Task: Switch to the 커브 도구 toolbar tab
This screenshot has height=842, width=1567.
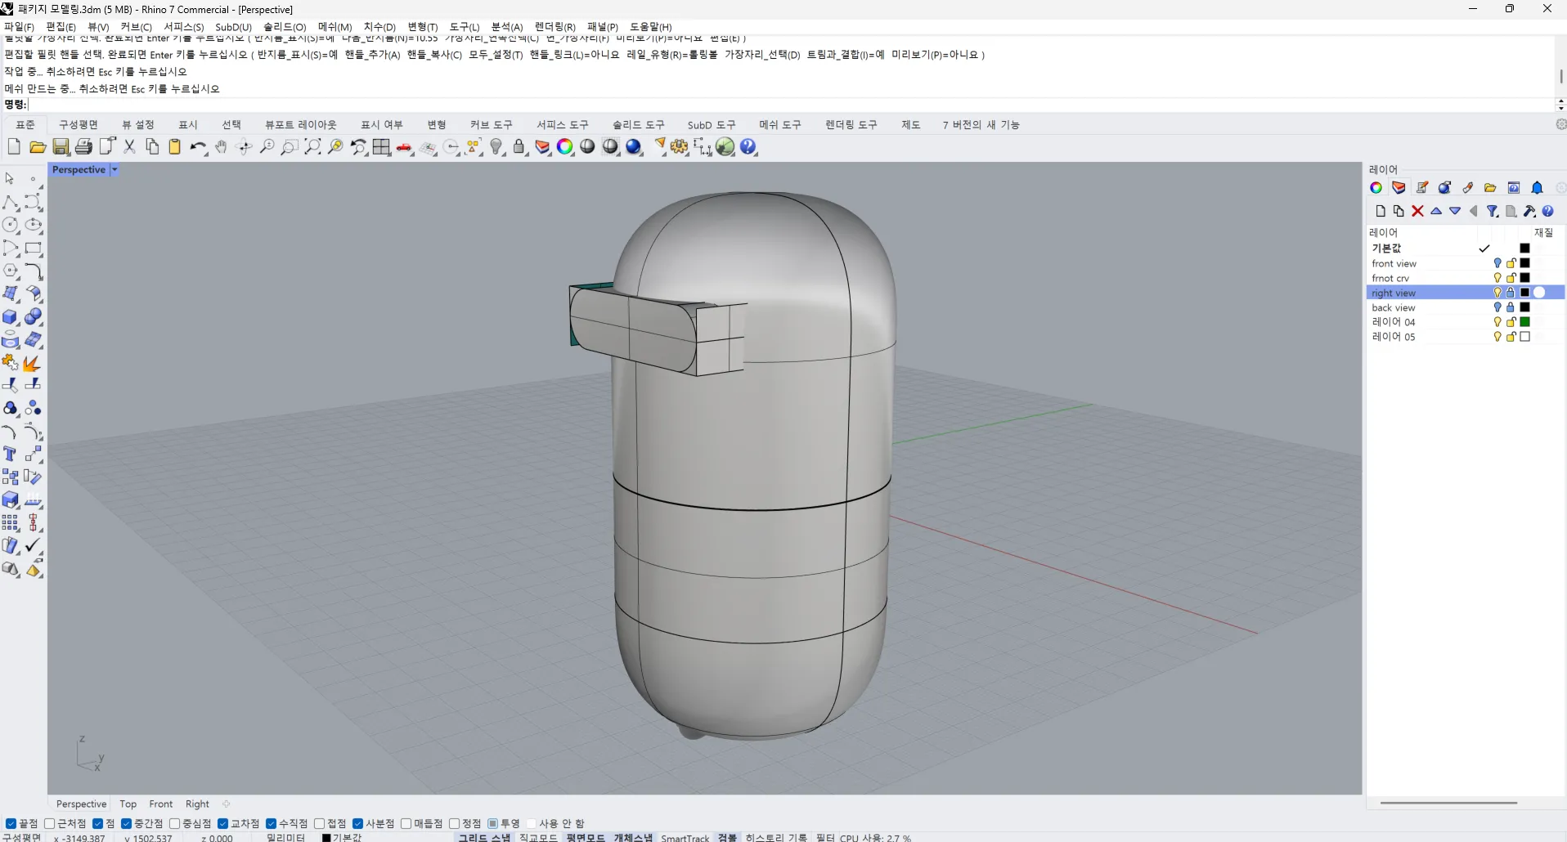Action: 491,124
